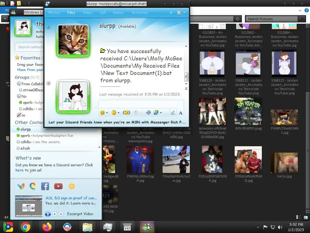Click the MSN butterfly icon
The width and height of the screenshot is (310, 233).
21,186
